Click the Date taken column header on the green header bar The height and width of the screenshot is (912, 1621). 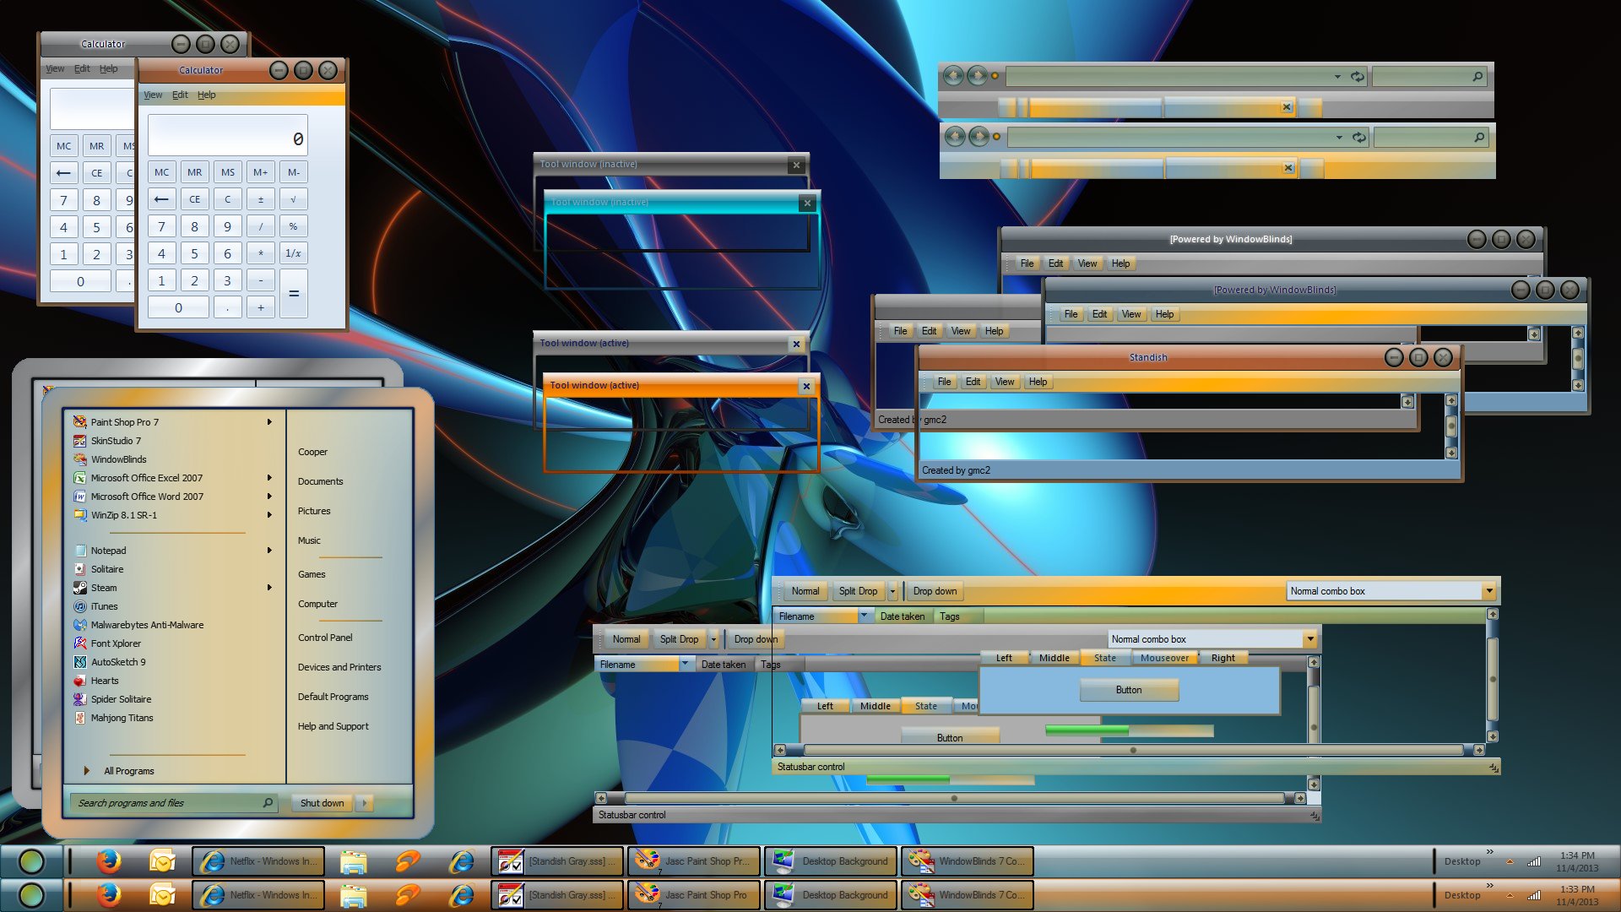click(902, 616)
